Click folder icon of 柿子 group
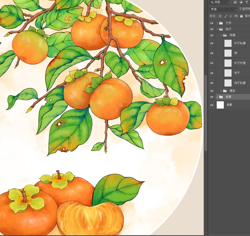The height and width of the screenshot is (236, 250). coord(221,29)
